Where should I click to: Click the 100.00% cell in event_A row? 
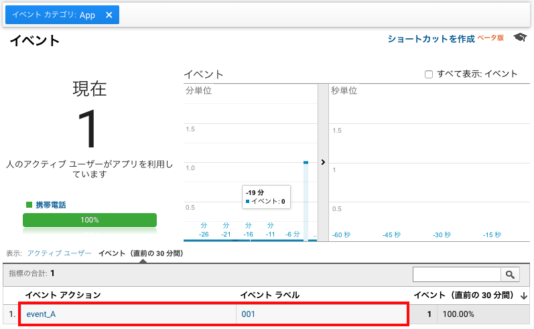[458, 314]
